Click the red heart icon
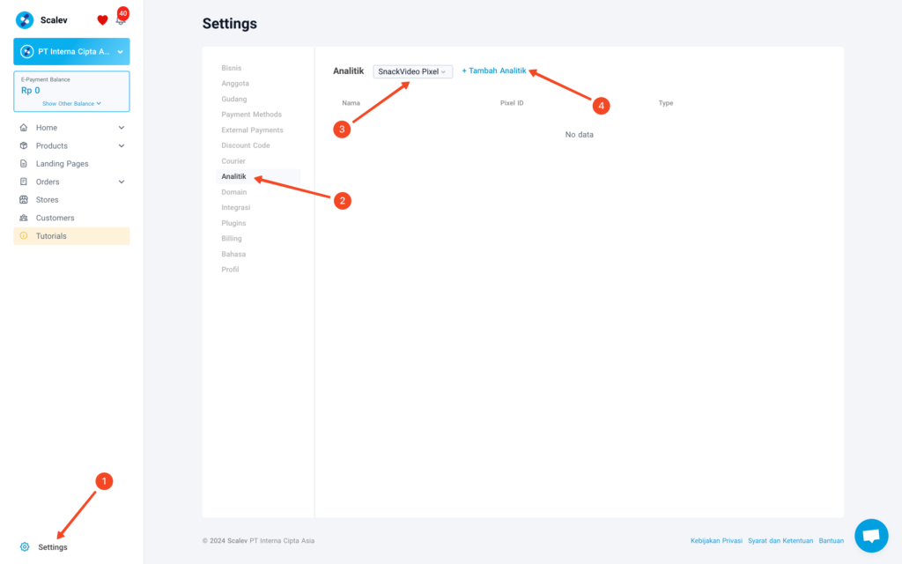Image resolution: width=902 pixels, height=564 pixels. [x=102, y=20]
